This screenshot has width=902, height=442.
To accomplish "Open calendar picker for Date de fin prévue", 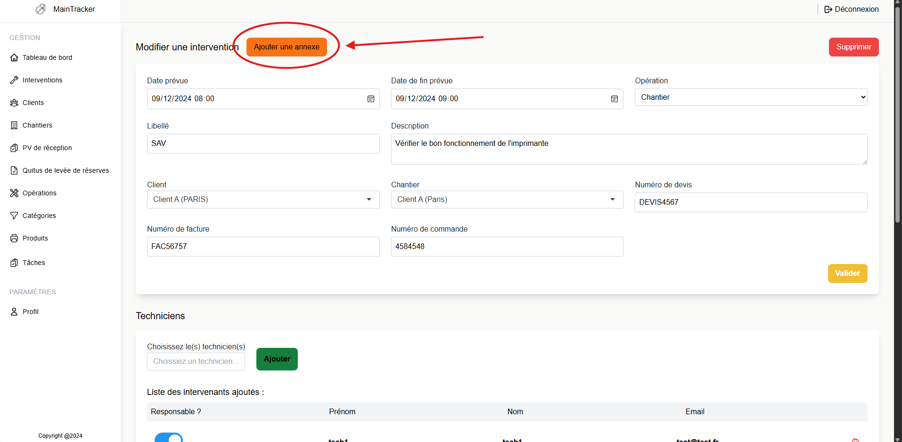I will (x=615, y=99).
